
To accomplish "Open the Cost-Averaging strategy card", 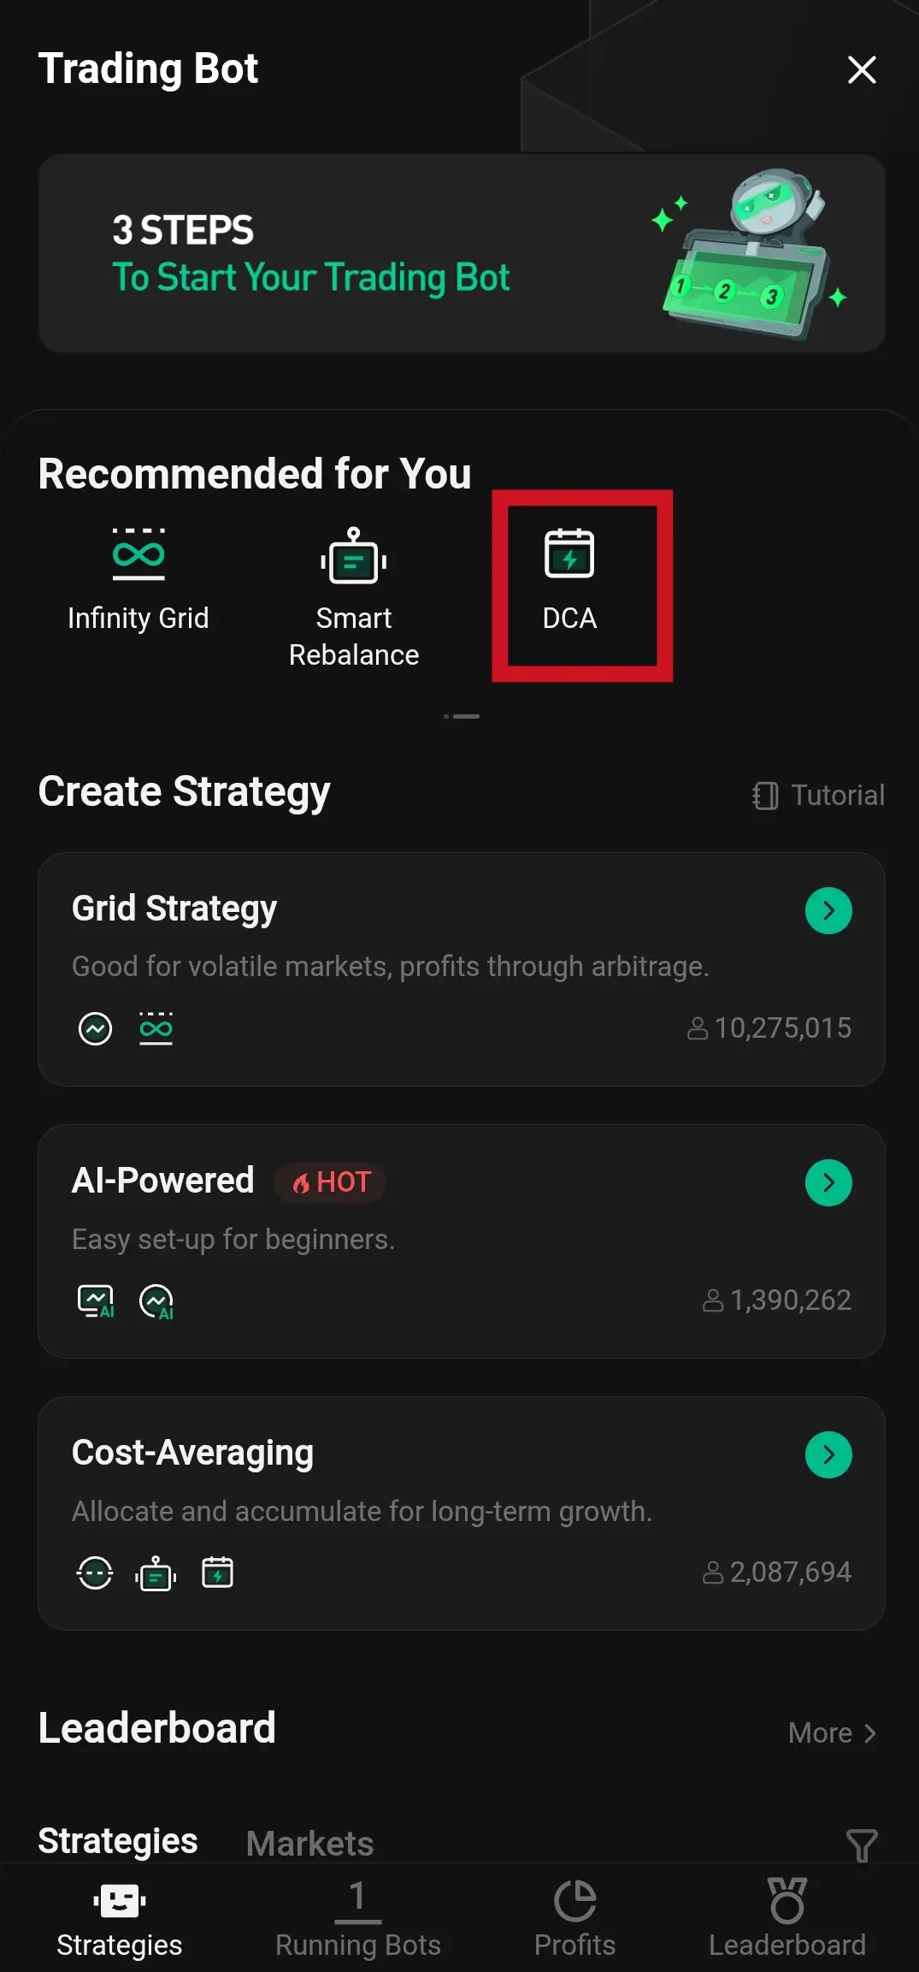I will pos(427,1513).
